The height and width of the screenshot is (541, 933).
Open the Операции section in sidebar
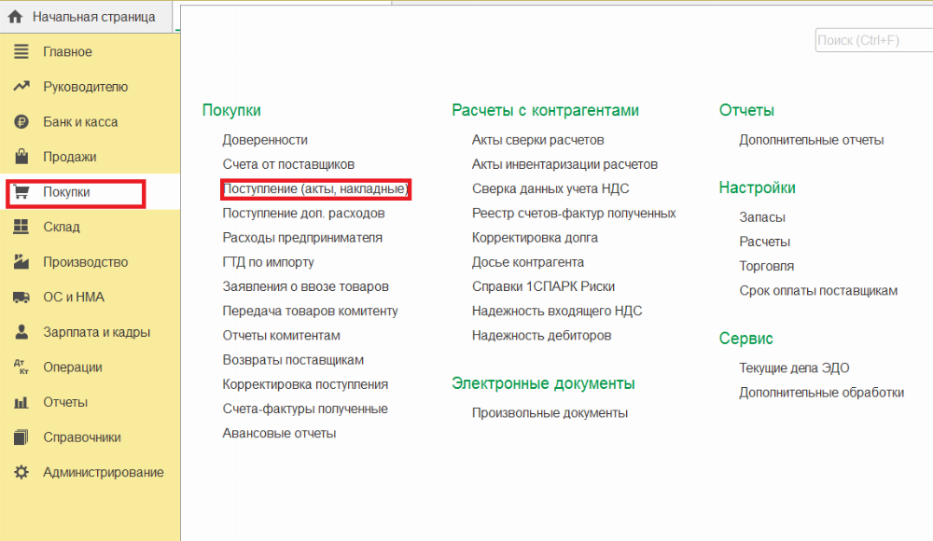(x=72, y=368)
